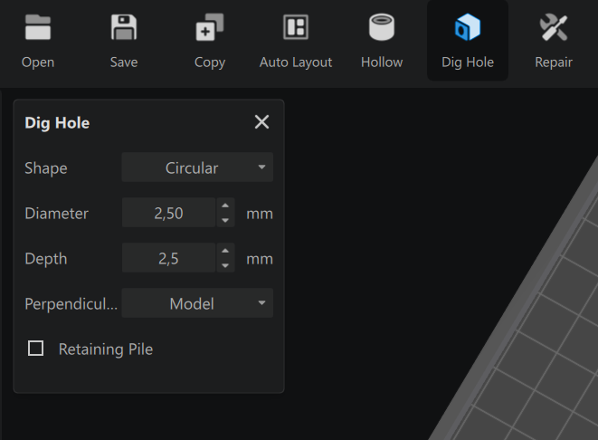Click the Dig Hole panel title
Screen dimensions: 598x440
57,123
